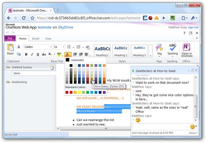Decrease the paragraph indent
Screen dimensions: 206x143
[75, 54]
